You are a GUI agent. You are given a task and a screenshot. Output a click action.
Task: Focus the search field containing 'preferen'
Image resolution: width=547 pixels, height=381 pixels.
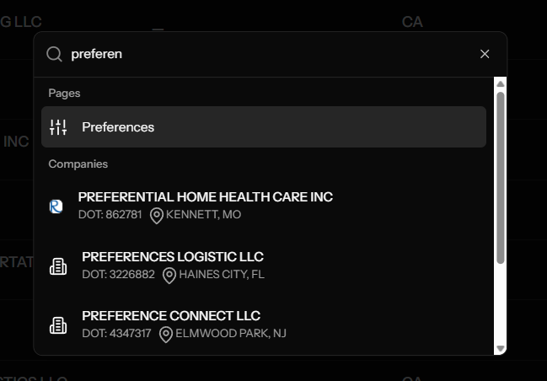270,54
